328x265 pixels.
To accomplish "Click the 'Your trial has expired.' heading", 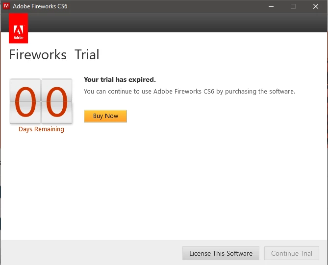I will click(120, 80).
